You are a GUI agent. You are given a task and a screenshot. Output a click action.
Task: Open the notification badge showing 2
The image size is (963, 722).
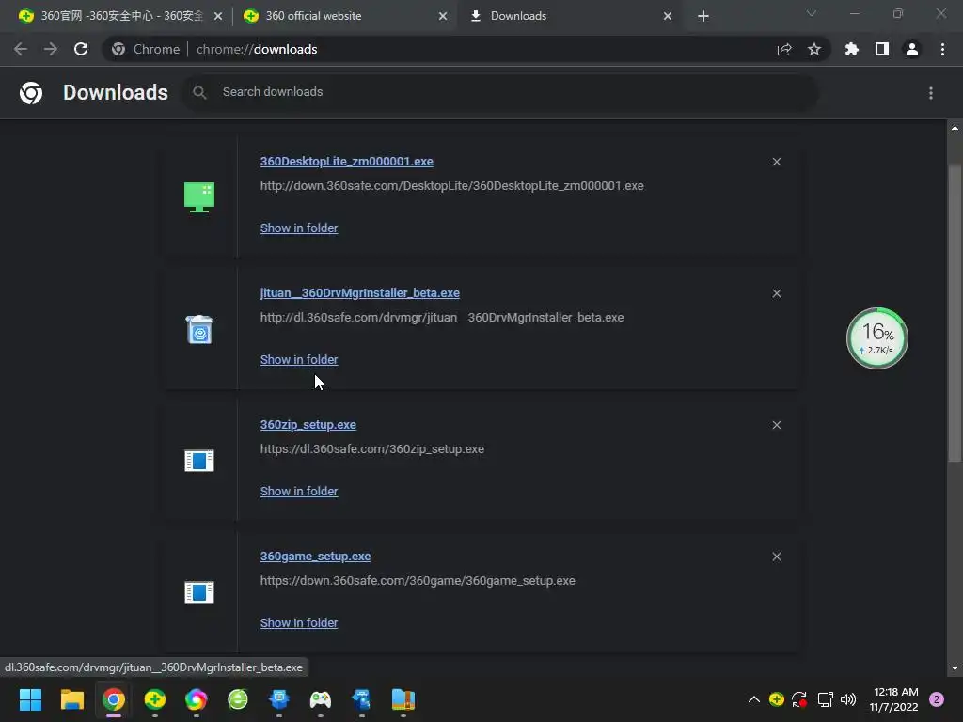click(937, 699)
